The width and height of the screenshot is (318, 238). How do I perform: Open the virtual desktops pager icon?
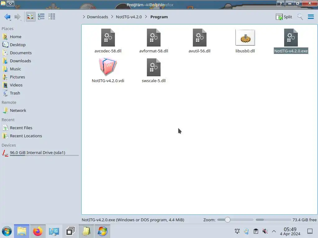(70, 231)
